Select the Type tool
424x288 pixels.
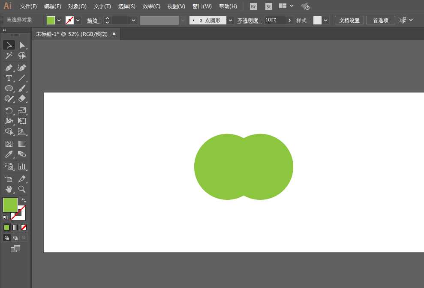9,78
